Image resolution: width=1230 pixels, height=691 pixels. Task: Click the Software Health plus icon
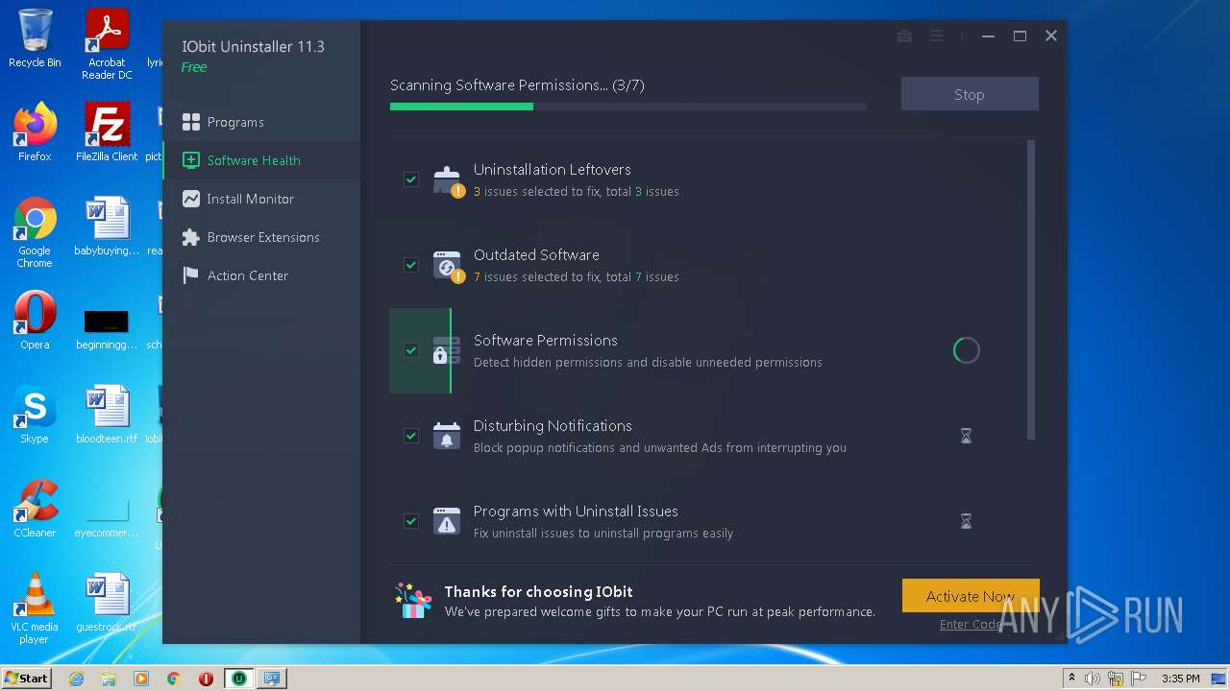click(190, 160)
